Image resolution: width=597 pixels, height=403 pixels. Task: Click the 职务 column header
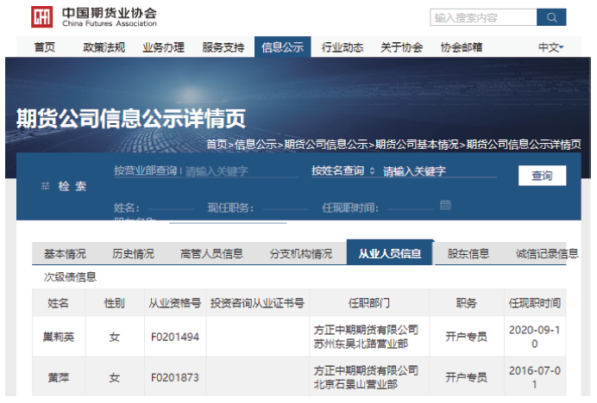pos(467,303)
